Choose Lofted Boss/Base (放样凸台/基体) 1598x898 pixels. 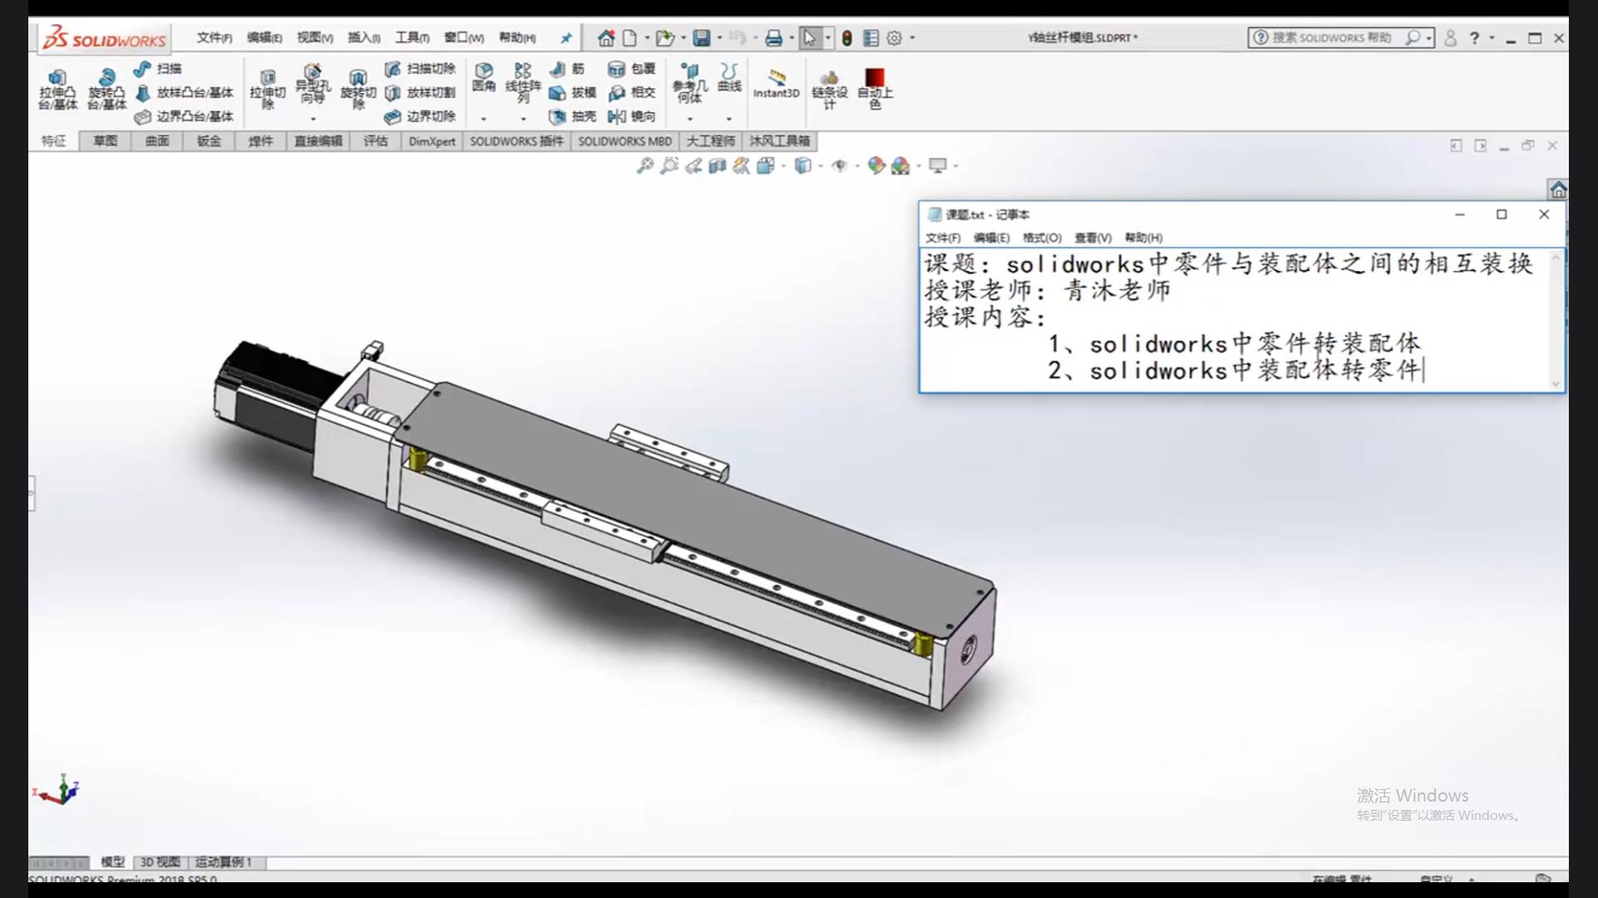(x=184, y=93)
